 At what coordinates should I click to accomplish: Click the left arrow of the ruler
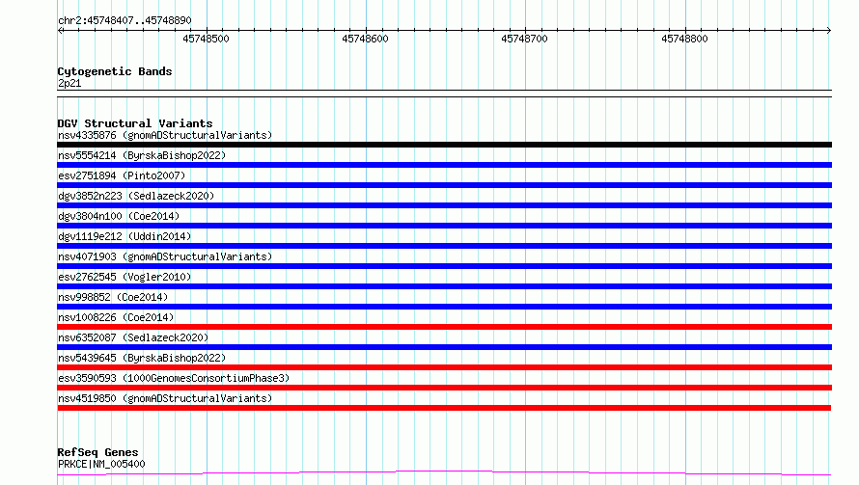60,30
